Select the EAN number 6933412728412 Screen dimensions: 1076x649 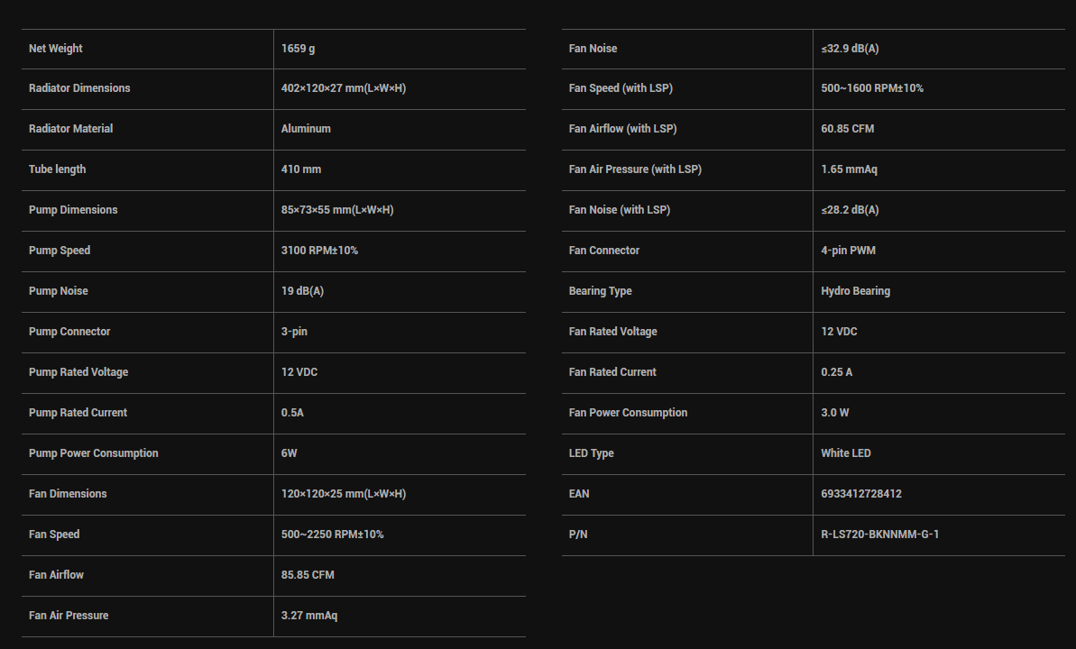coord(860,494)
